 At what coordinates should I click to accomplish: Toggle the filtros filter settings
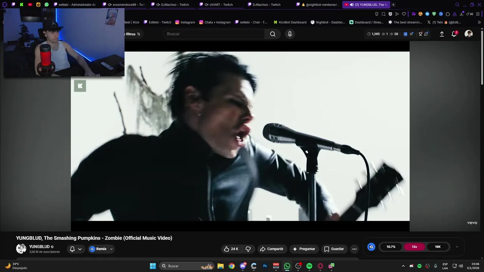133,34
